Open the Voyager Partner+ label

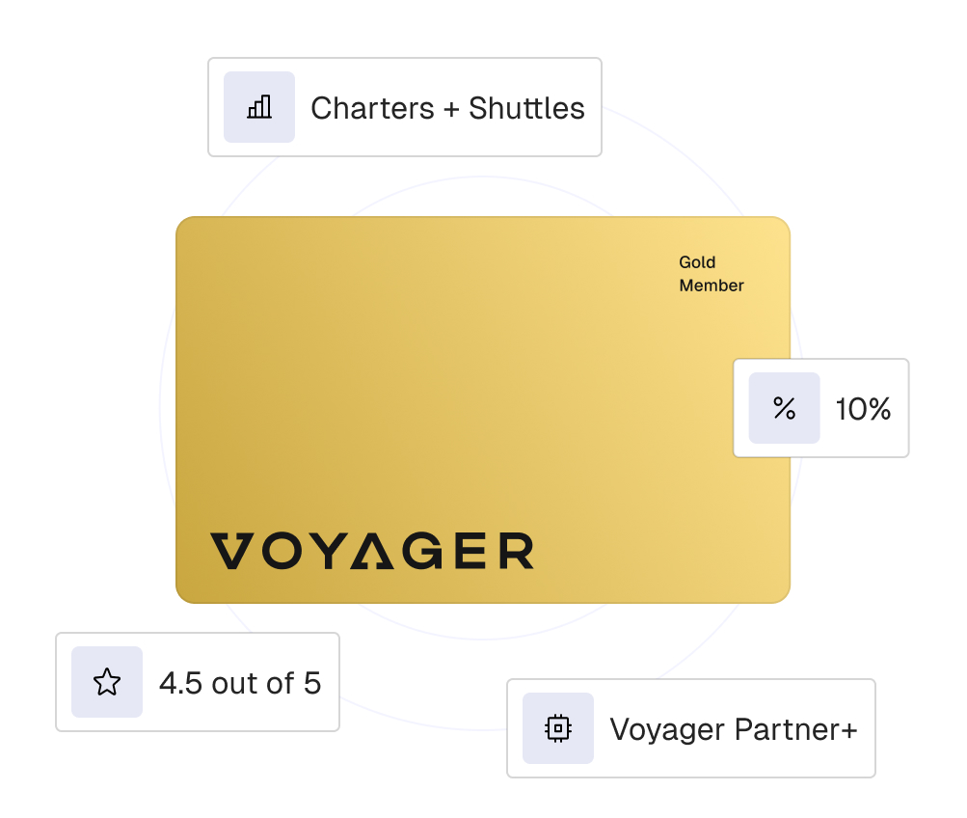point(733,729)
